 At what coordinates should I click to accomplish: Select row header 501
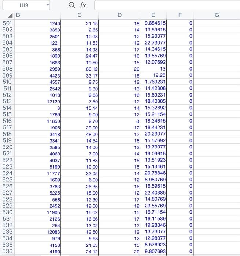point(7,23)
